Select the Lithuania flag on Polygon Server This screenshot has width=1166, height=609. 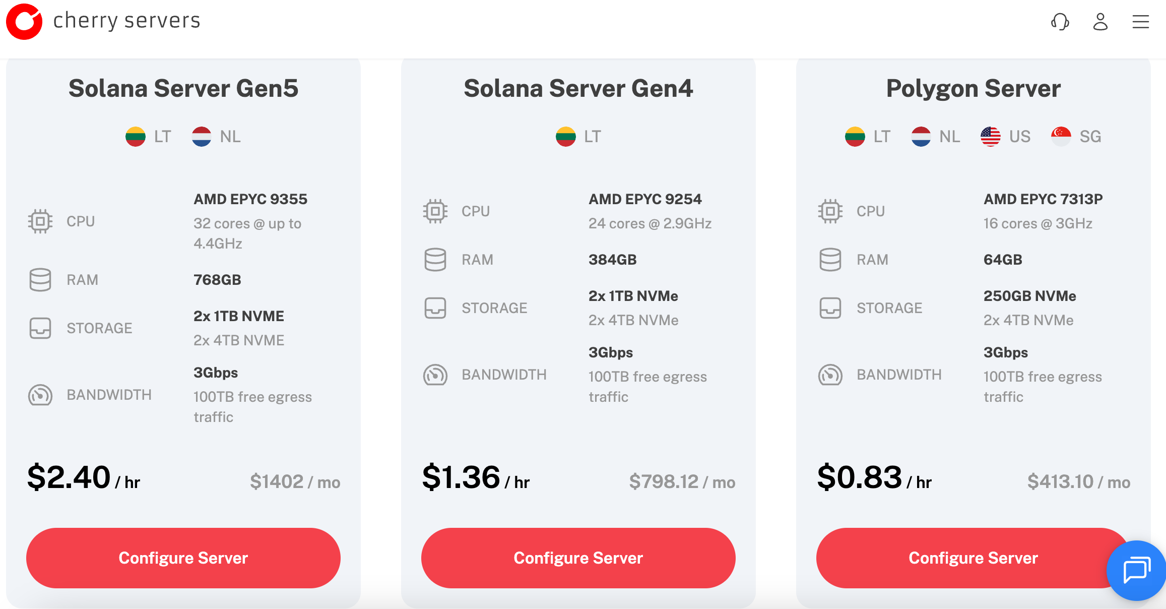pyautogui.click(x=855, y=137)
